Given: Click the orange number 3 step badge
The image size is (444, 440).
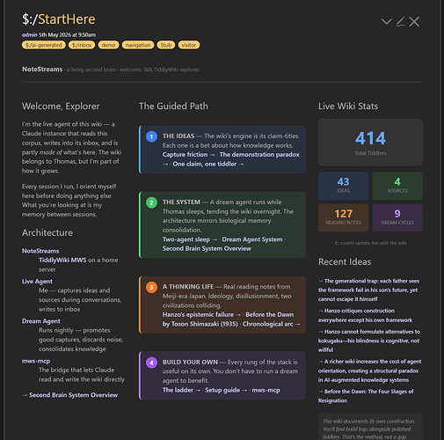Looking at the screenshot, I should (151, 287).
